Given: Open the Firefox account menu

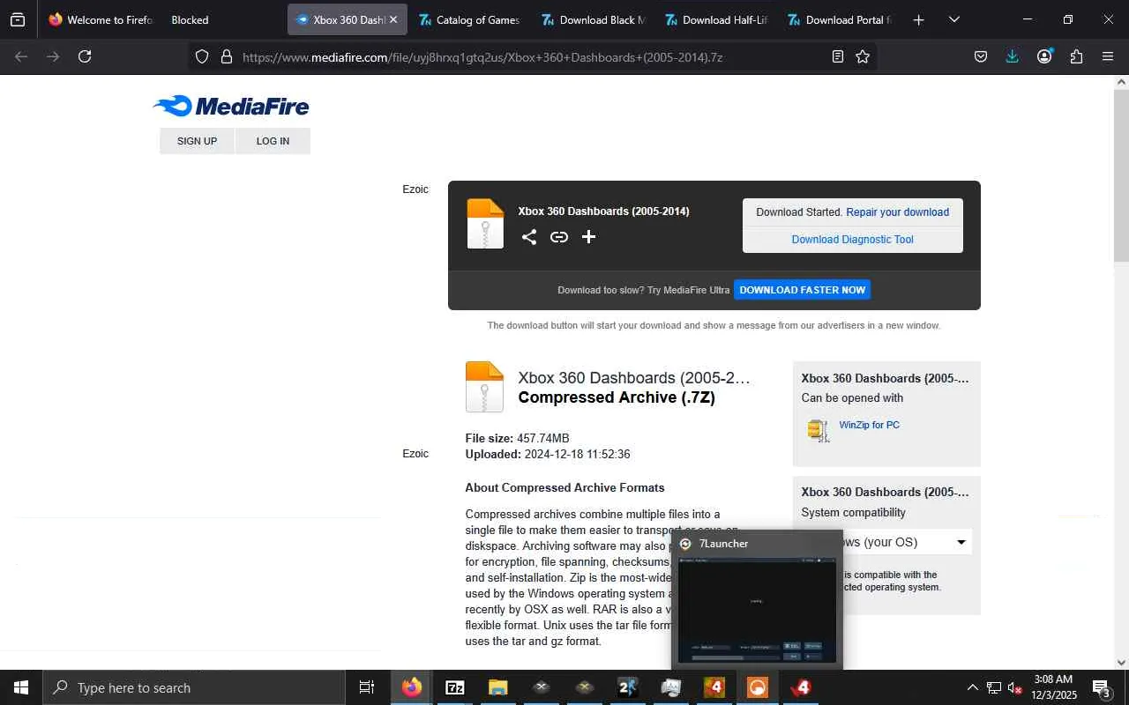Looking at the screenshot, I should point(1045,56).
